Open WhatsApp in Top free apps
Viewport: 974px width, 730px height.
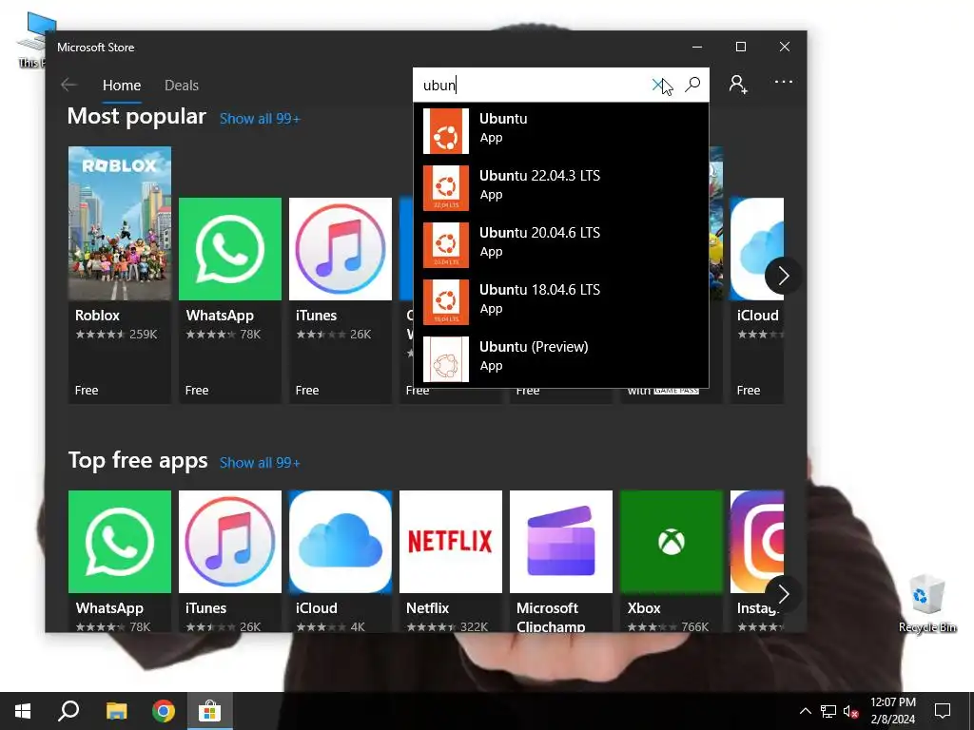point(120,561)
